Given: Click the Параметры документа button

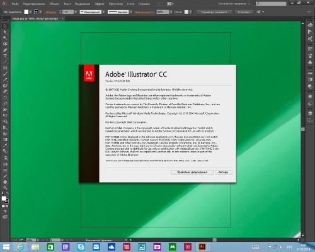Looking at the screenshot, I should (x=214, y=12).
